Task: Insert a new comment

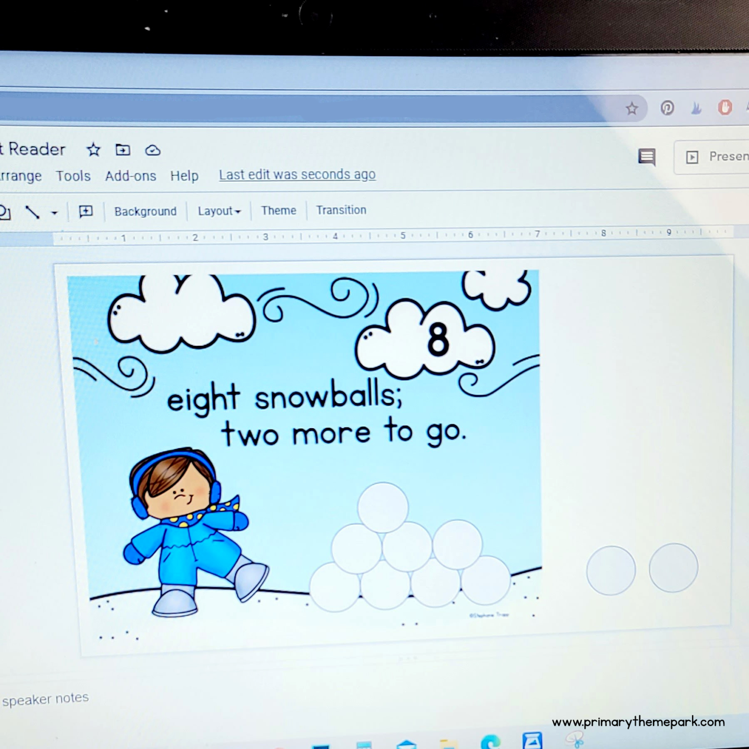Action: click(x=86, y=212)
